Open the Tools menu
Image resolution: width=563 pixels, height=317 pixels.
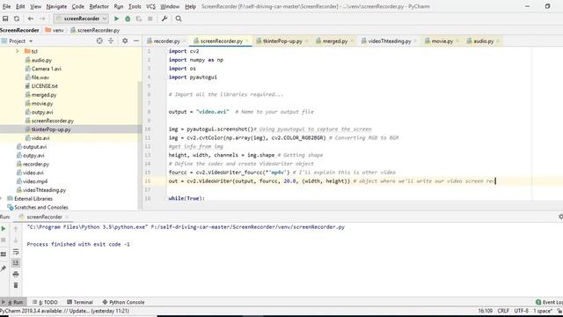pyautogui.click(x=135, y=6)
